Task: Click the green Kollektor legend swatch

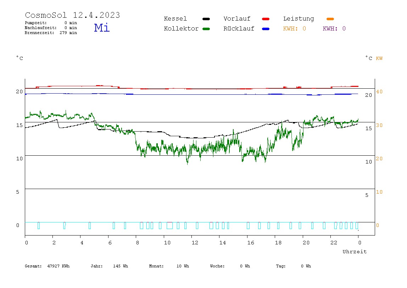Action: coord(206,29)
